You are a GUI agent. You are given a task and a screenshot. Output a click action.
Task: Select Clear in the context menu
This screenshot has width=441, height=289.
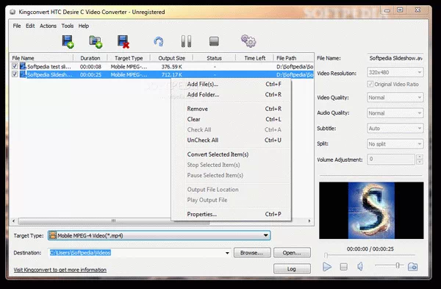pyautogui.click(x=232, y=119)
